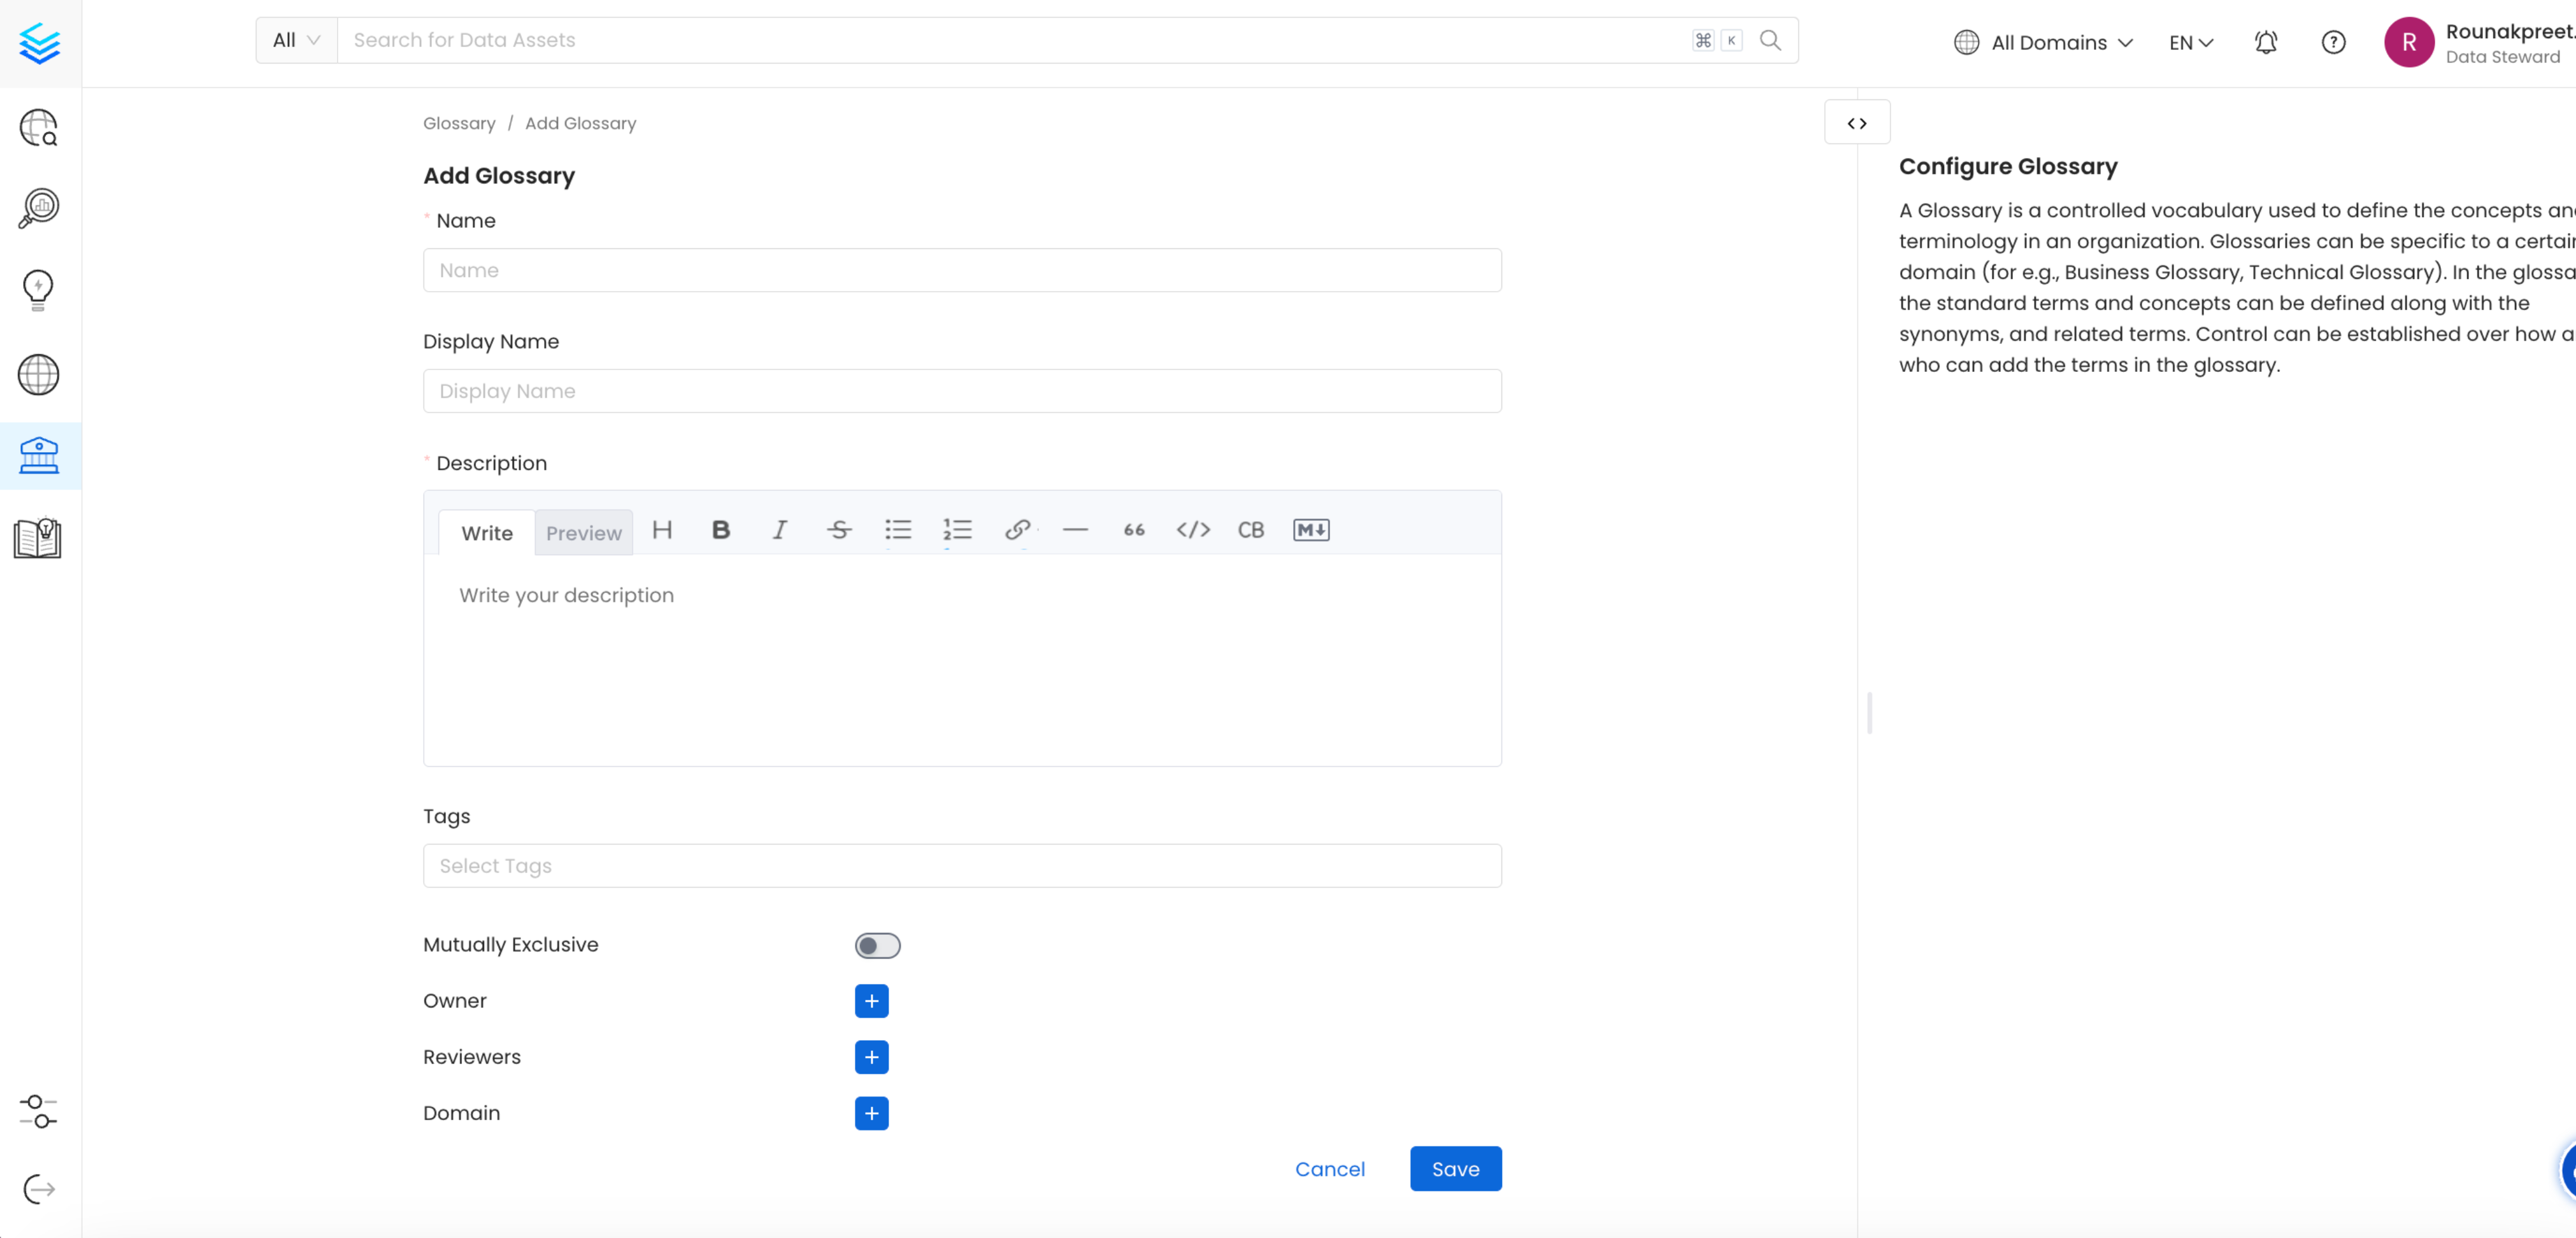Open the Domains globe sidebar icon

39,375
